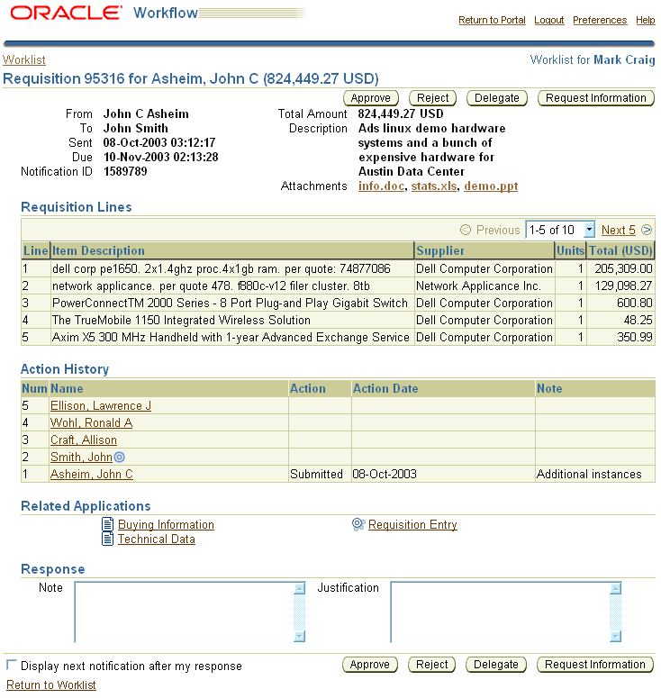The height and width of the screenshot is (698, 661).
Task: Click the bottom Delegate button
Action: coord(496,665)
